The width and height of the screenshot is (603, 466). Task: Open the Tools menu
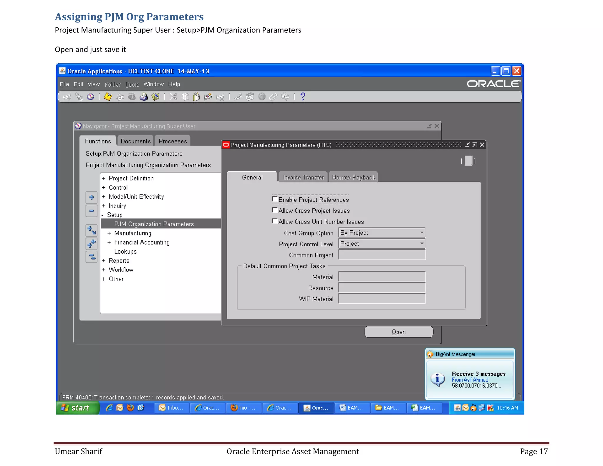(132, 85)
